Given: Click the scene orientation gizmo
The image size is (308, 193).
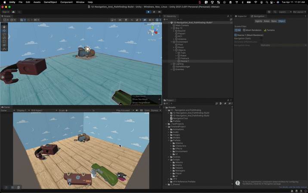Looking at the screenshot, I should coord(152,31).
